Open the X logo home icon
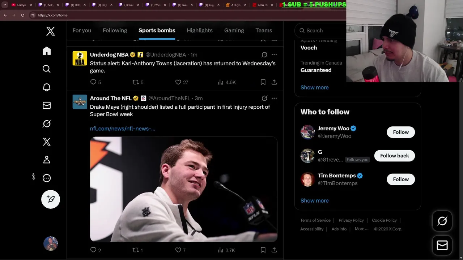This screenshot has height=260, width=463. (51, 31)
